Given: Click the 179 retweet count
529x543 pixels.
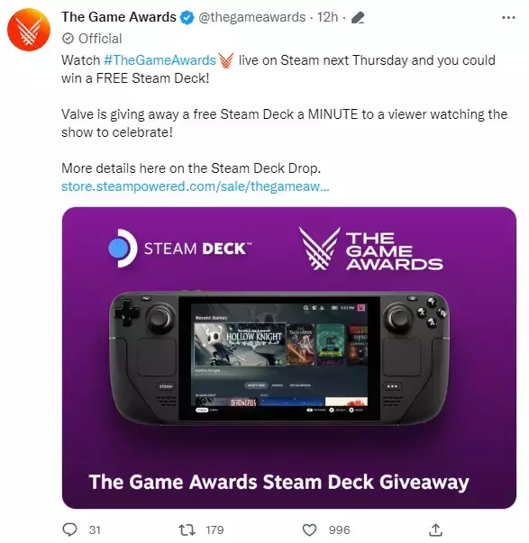Looking at the screenshot, I should tap(214, 529).
